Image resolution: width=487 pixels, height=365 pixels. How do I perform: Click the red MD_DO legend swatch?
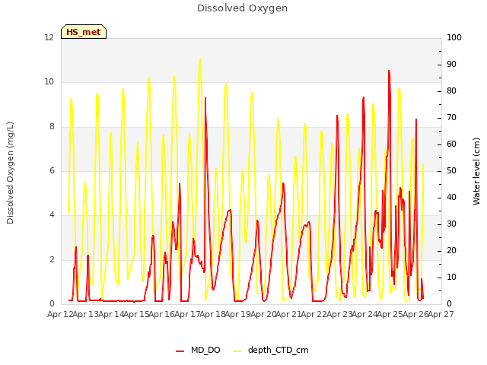click(x=180, y=351)
